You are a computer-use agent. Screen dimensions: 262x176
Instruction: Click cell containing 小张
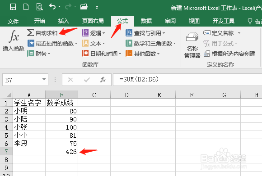click(x=29, y=127)
